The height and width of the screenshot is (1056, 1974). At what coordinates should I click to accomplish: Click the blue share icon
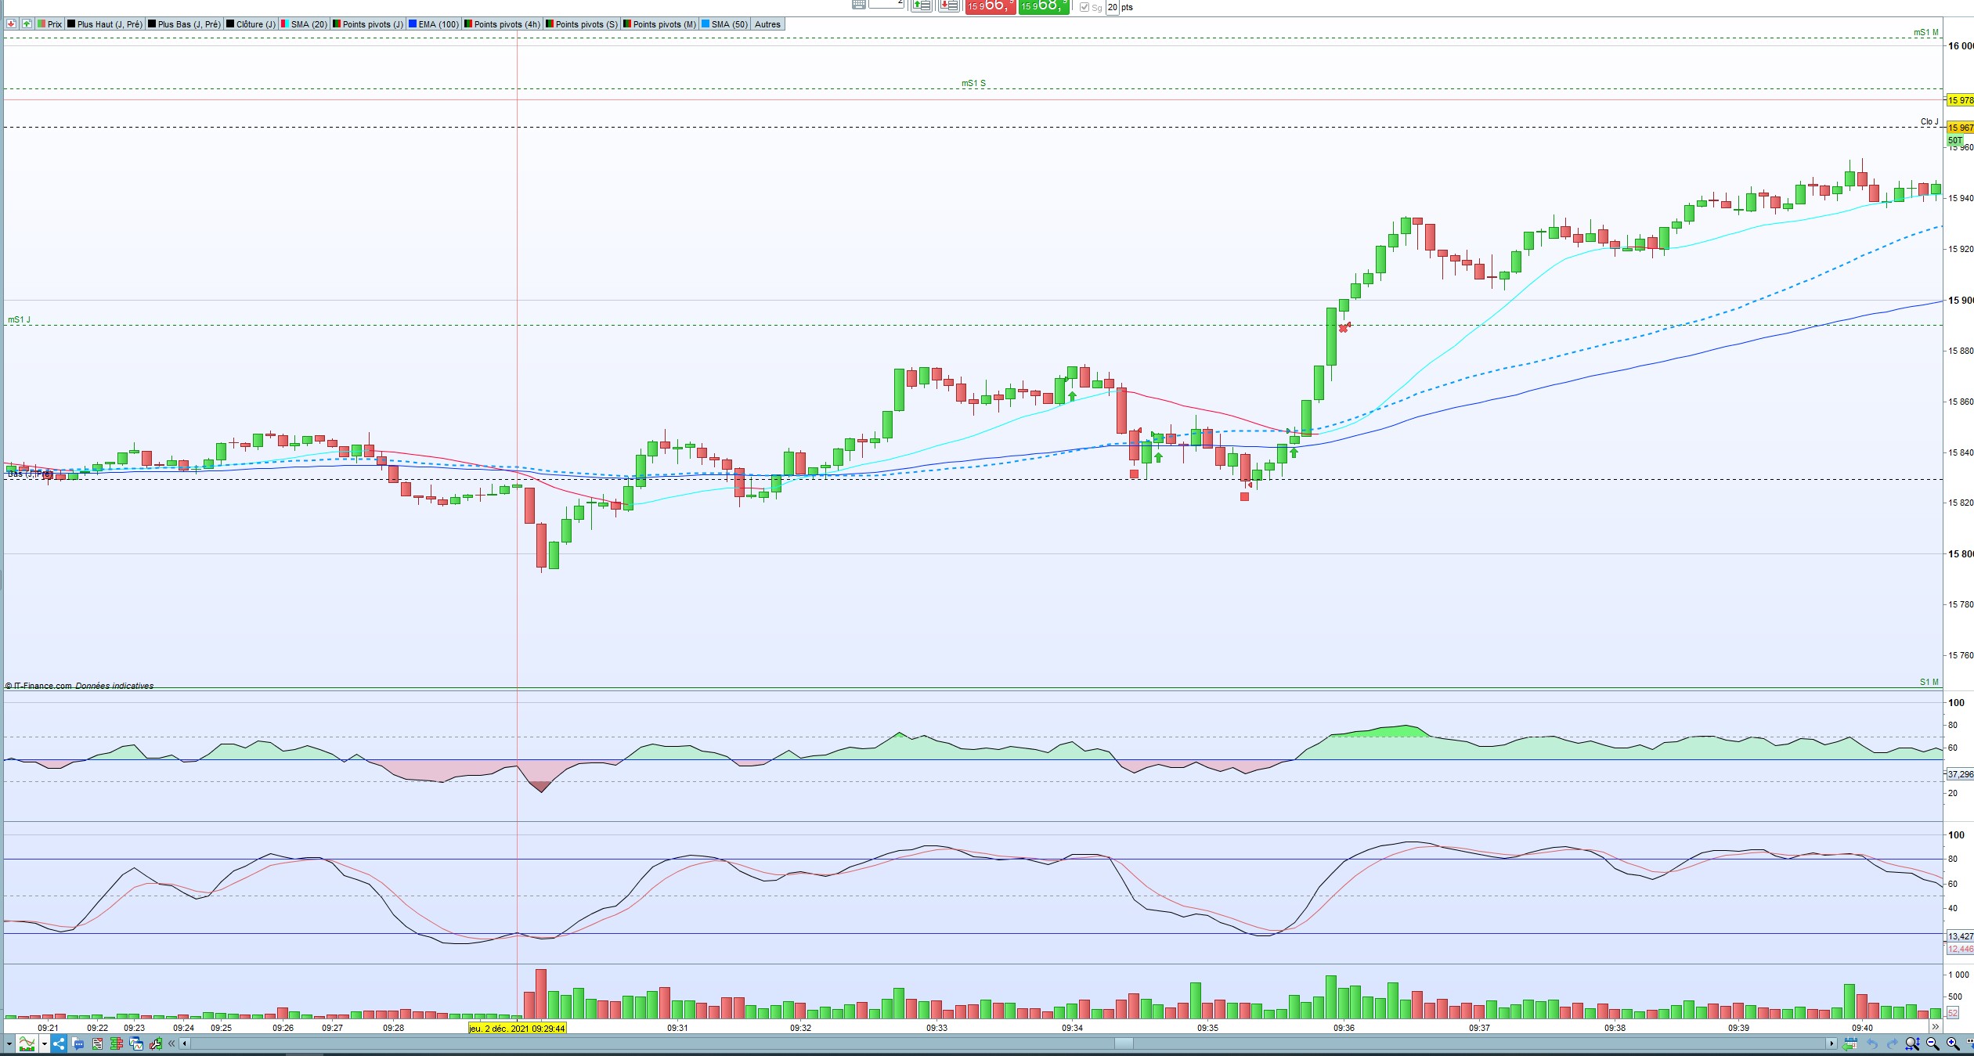(59, 1043)
